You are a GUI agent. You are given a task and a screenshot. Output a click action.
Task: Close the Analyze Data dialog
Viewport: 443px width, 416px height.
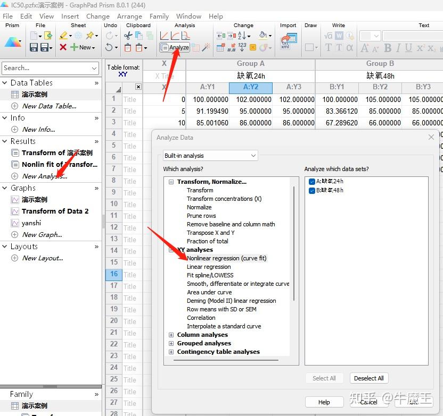pyautogui.click(x=431, y=137)
